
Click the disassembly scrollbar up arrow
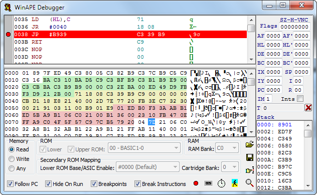(251, 20)
